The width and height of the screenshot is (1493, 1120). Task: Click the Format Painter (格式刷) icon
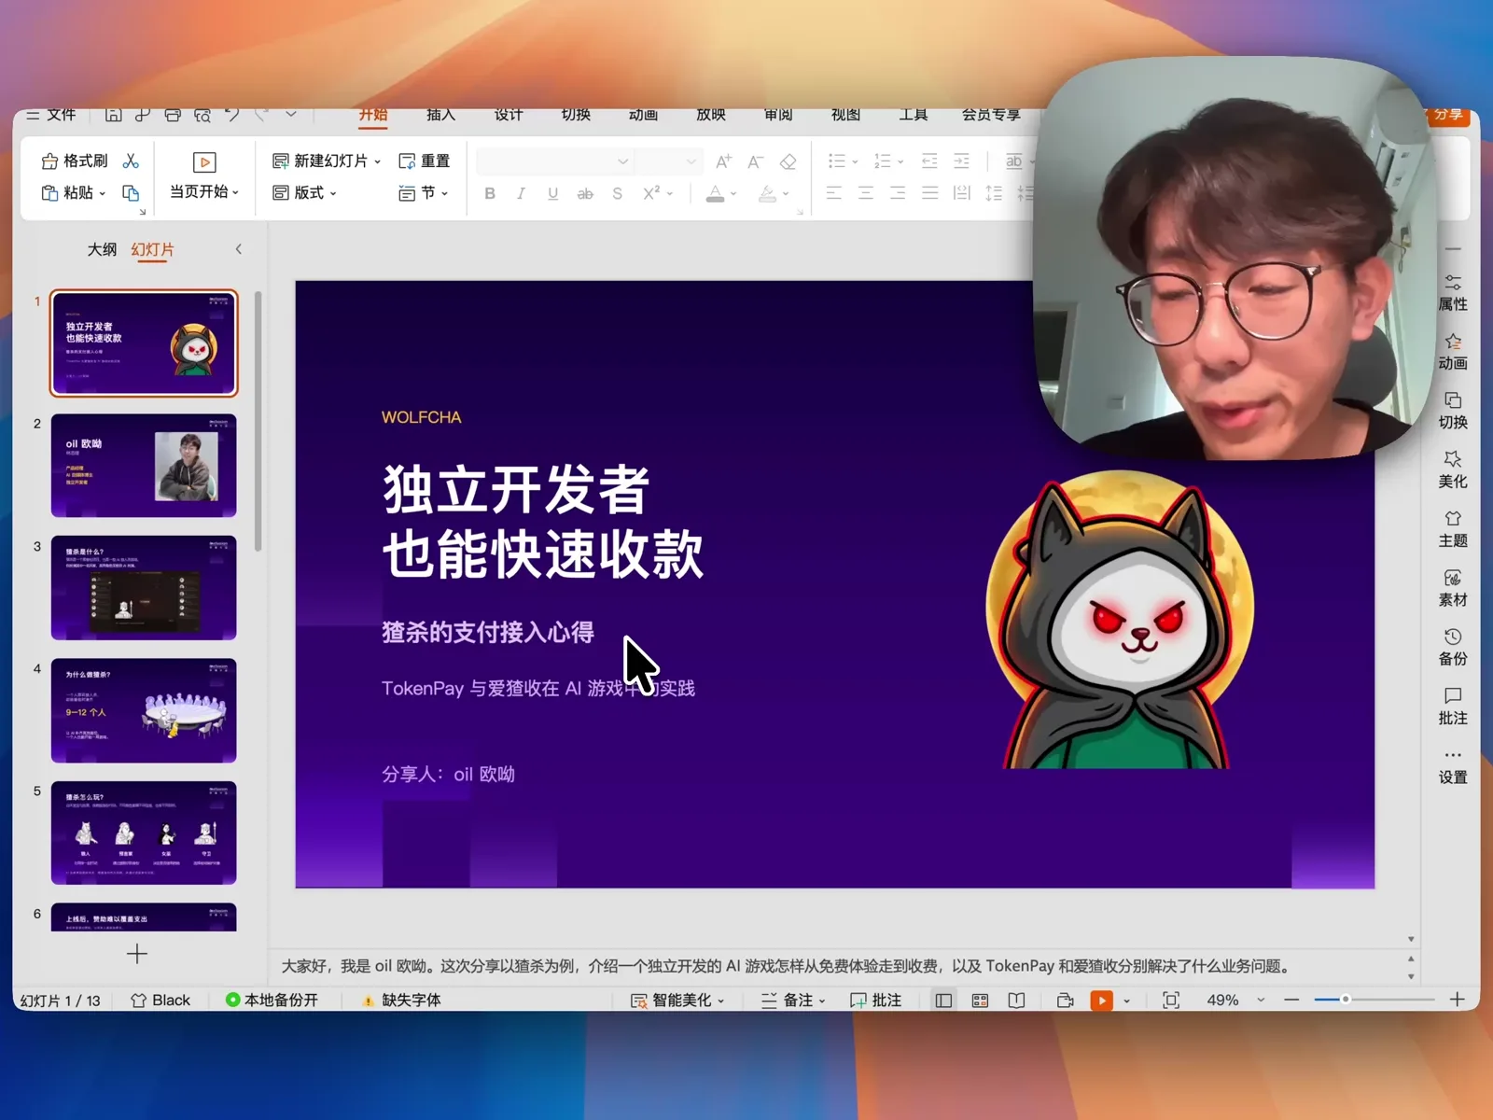click(x=50, y=161)
